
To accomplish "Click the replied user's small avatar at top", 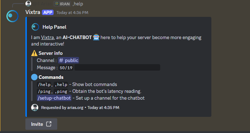I will 28,4.
